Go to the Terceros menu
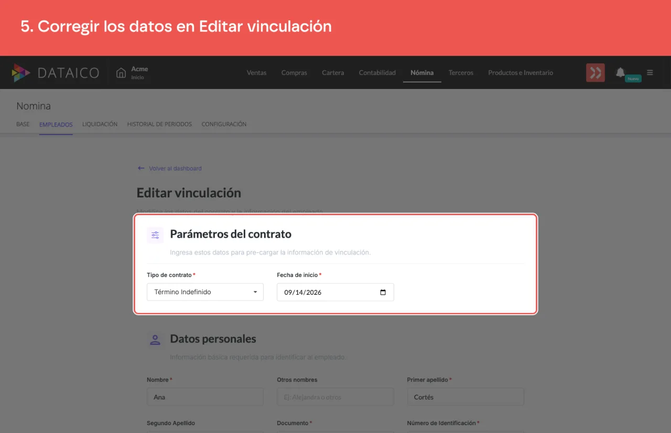The width and height of the screenshot is (671, 433). click(461, 73)
